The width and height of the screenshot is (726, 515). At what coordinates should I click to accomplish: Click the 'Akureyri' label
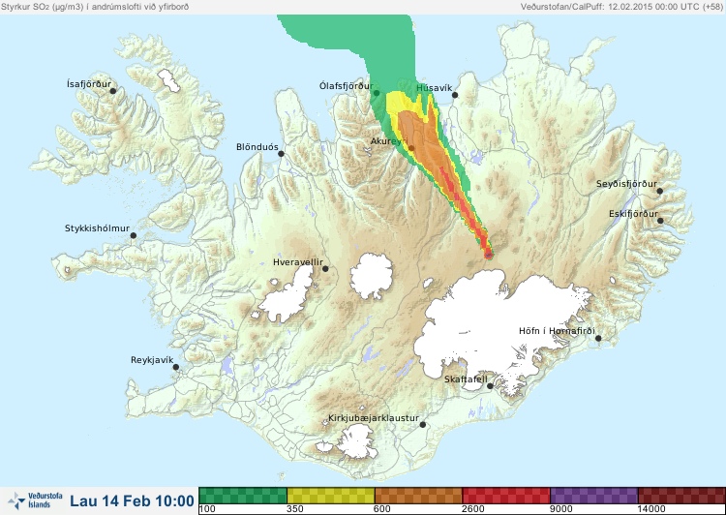click(x=389, y=141)
